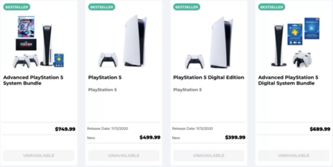The image size is (333, 167).
Task: Open the PlayStation 5 console product image
Action: coord(124,42)
